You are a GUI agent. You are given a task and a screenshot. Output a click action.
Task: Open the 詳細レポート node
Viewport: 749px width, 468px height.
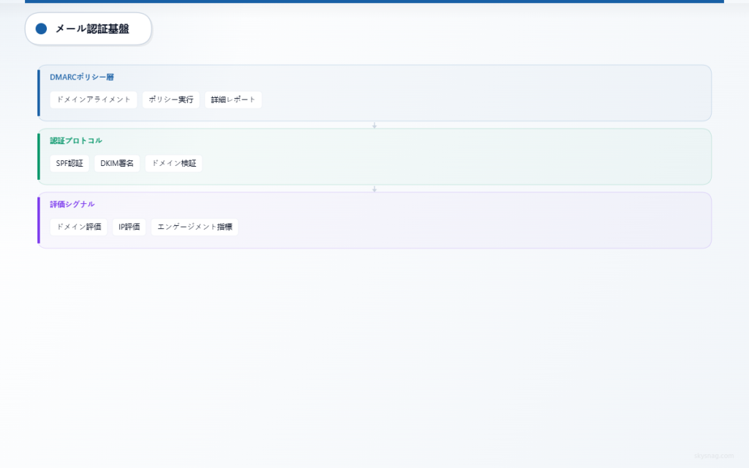(x=233, y=99)
